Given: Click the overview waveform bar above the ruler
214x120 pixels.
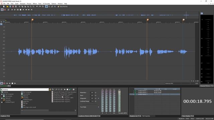Looking at the screenshot, I should (99, 15).
